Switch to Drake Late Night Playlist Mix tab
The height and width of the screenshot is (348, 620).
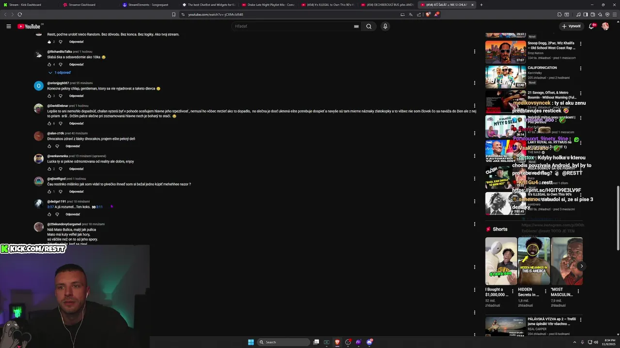(268, 5)
